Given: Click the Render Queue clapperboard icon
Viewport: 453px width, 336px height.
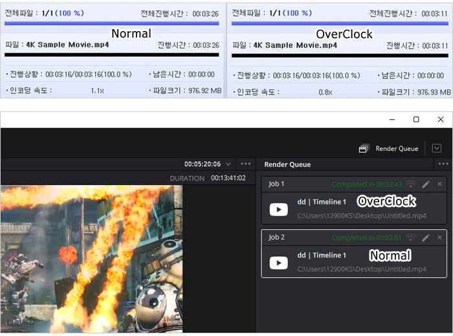Looking at the screenshot, I should (364, 149).
